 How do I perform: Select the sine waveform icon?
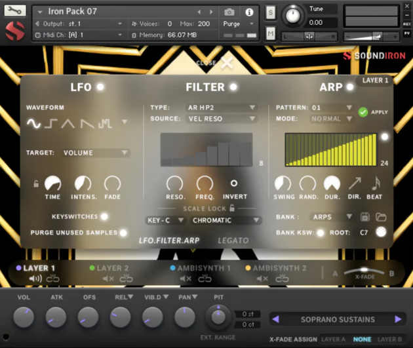pyautogui.click(x=33, y=123)
